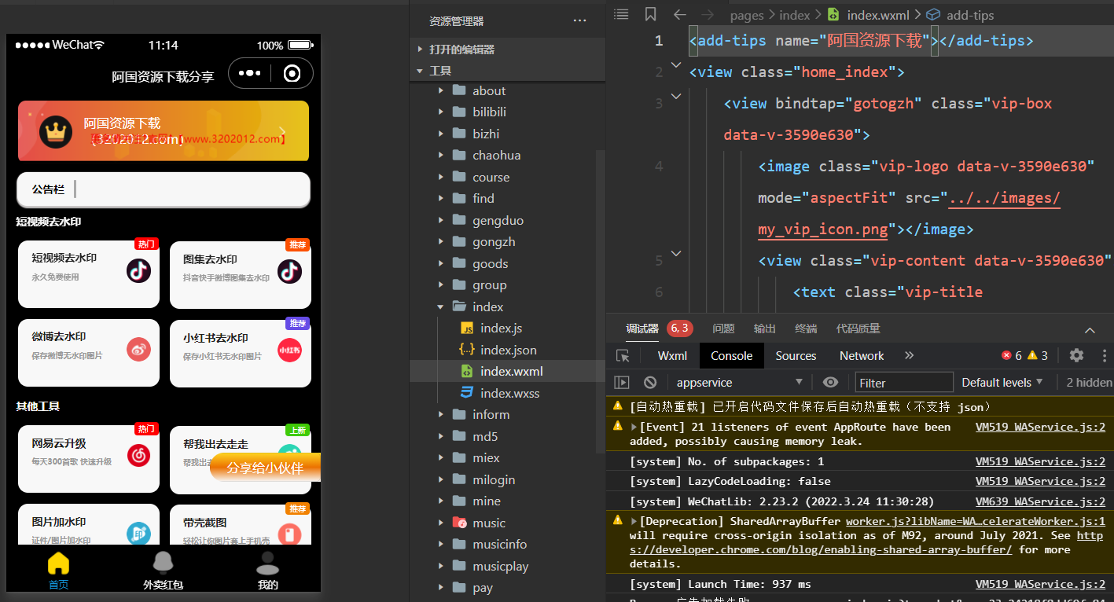
Task: Click the crown VIP logo icon
Action: (56, 131)
